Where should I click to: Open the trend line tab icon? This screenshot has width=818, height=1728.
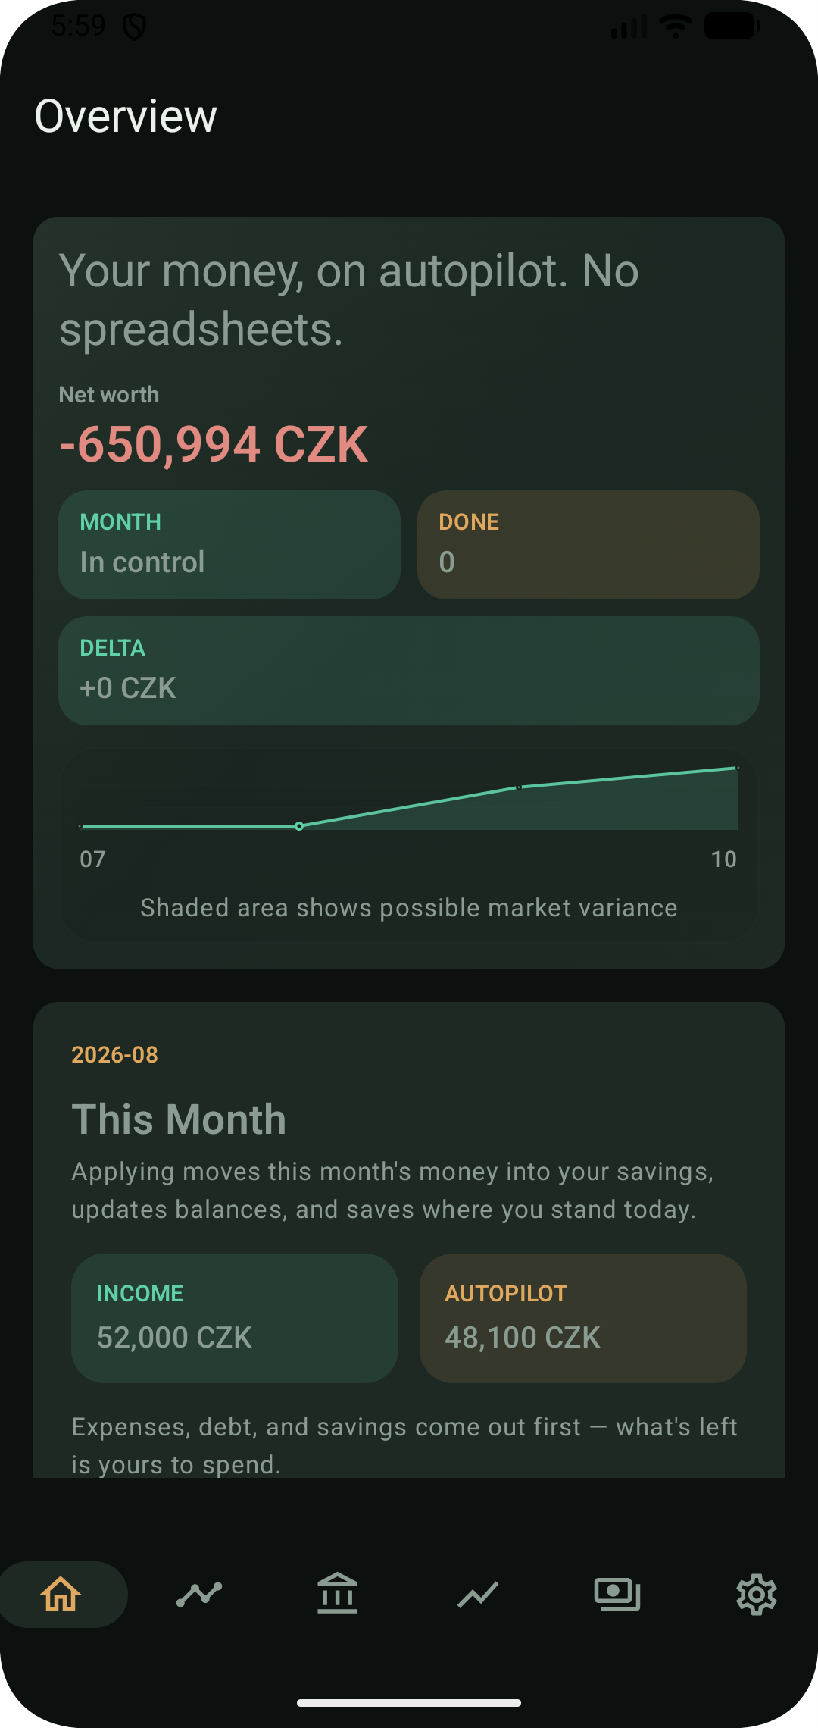[477, 1594]
